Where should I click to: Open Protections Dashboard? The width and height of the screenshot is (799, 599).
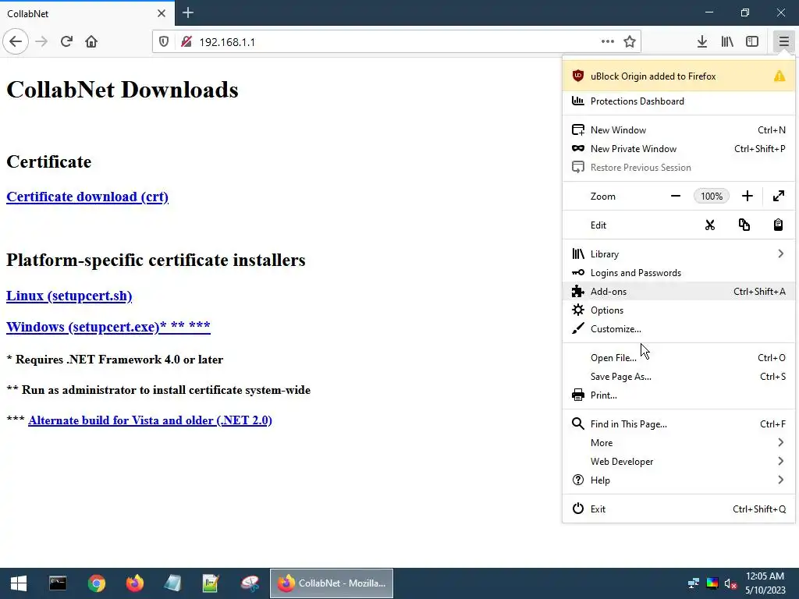point(678,101)
